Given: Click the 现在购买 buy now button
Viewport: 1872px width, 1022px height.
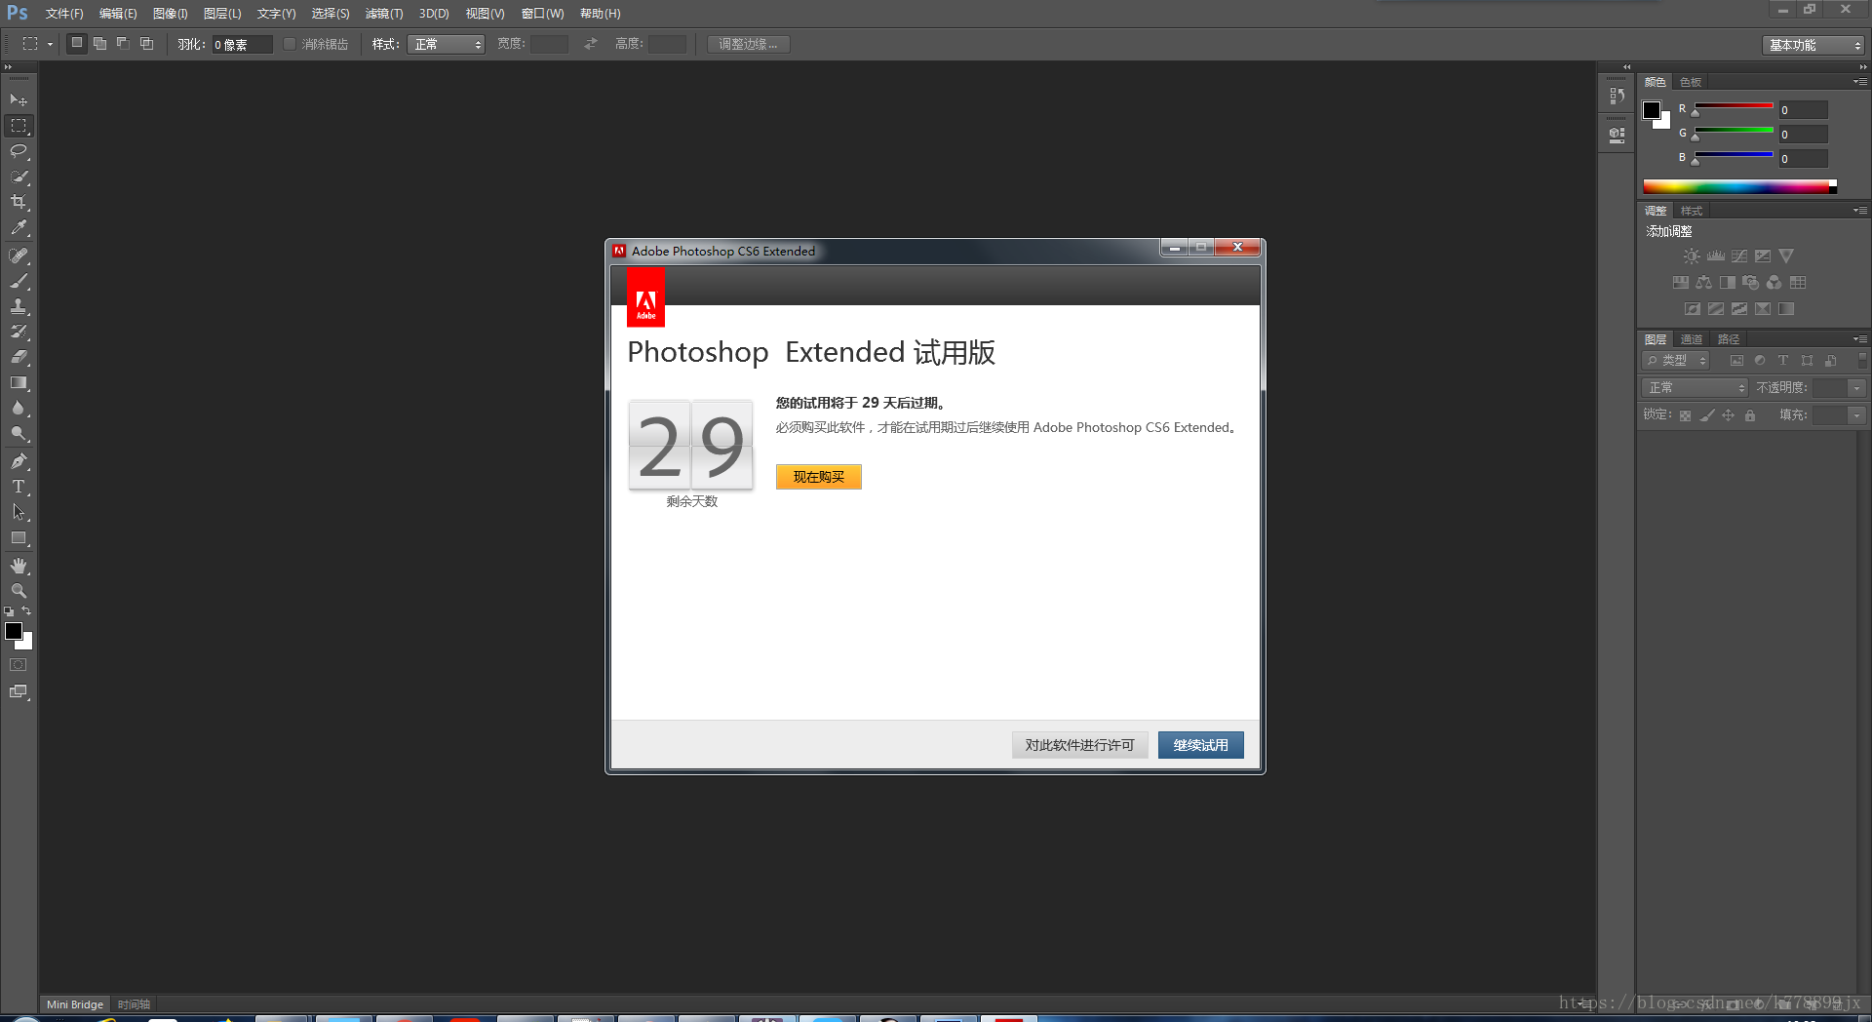Looking at the screenshot, I should pyautogui.click(x=819, y=477).
